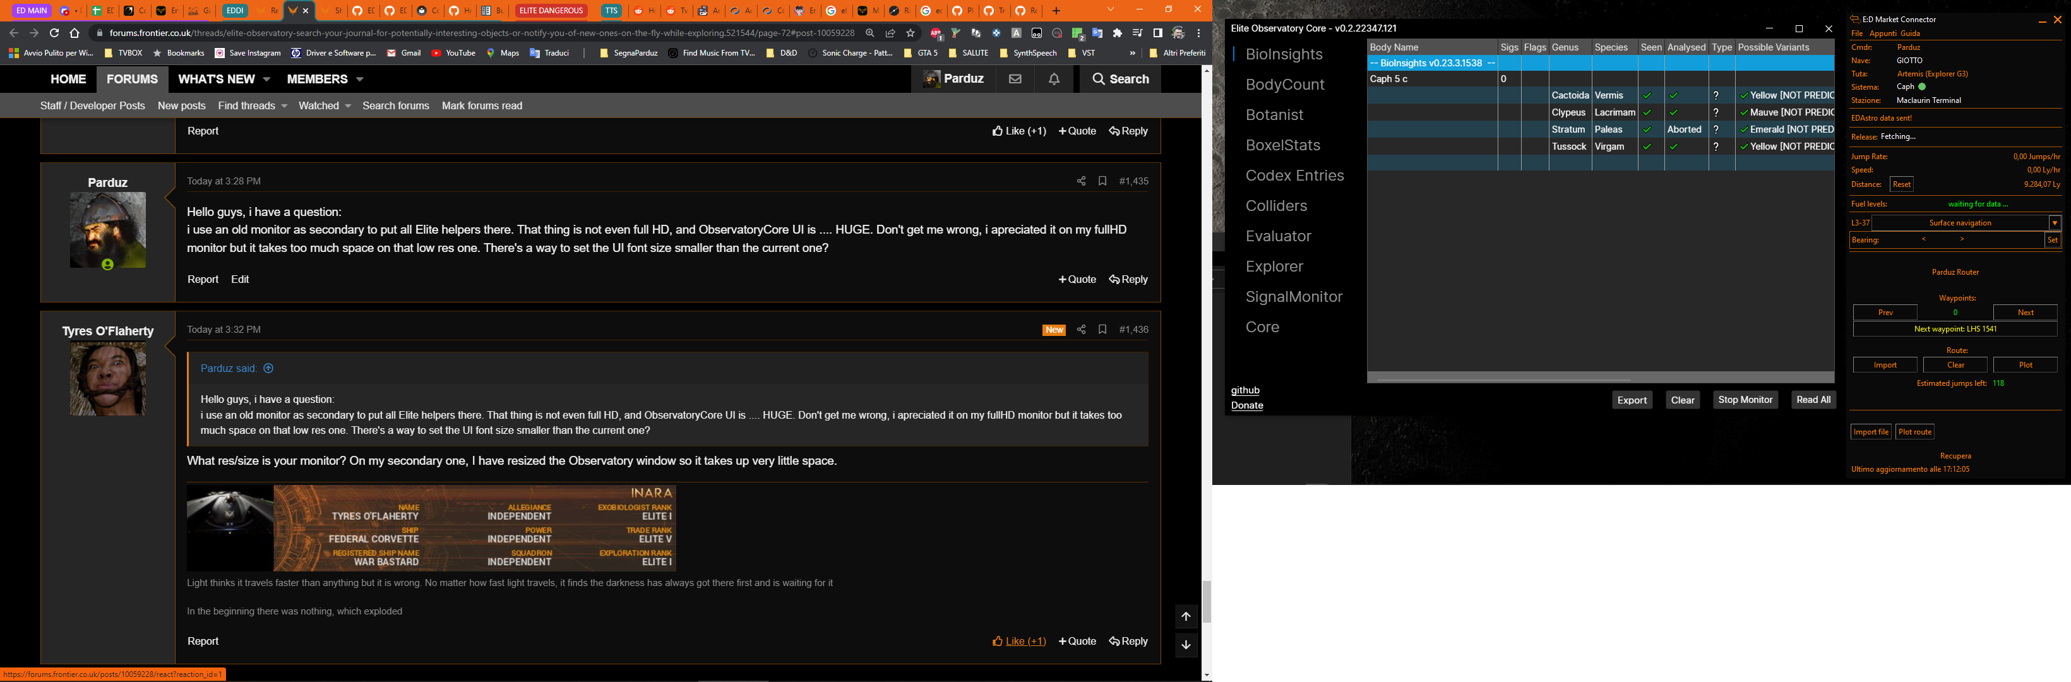Open the INARA signature banner
This screenshot has width=2071, height=682.
pyautogui.click(x=431, y=529)
